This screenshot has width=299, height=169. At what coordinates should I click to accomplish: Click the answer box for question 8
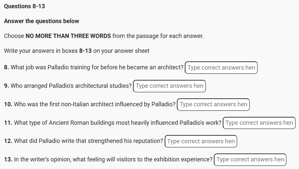pos(221,68)
